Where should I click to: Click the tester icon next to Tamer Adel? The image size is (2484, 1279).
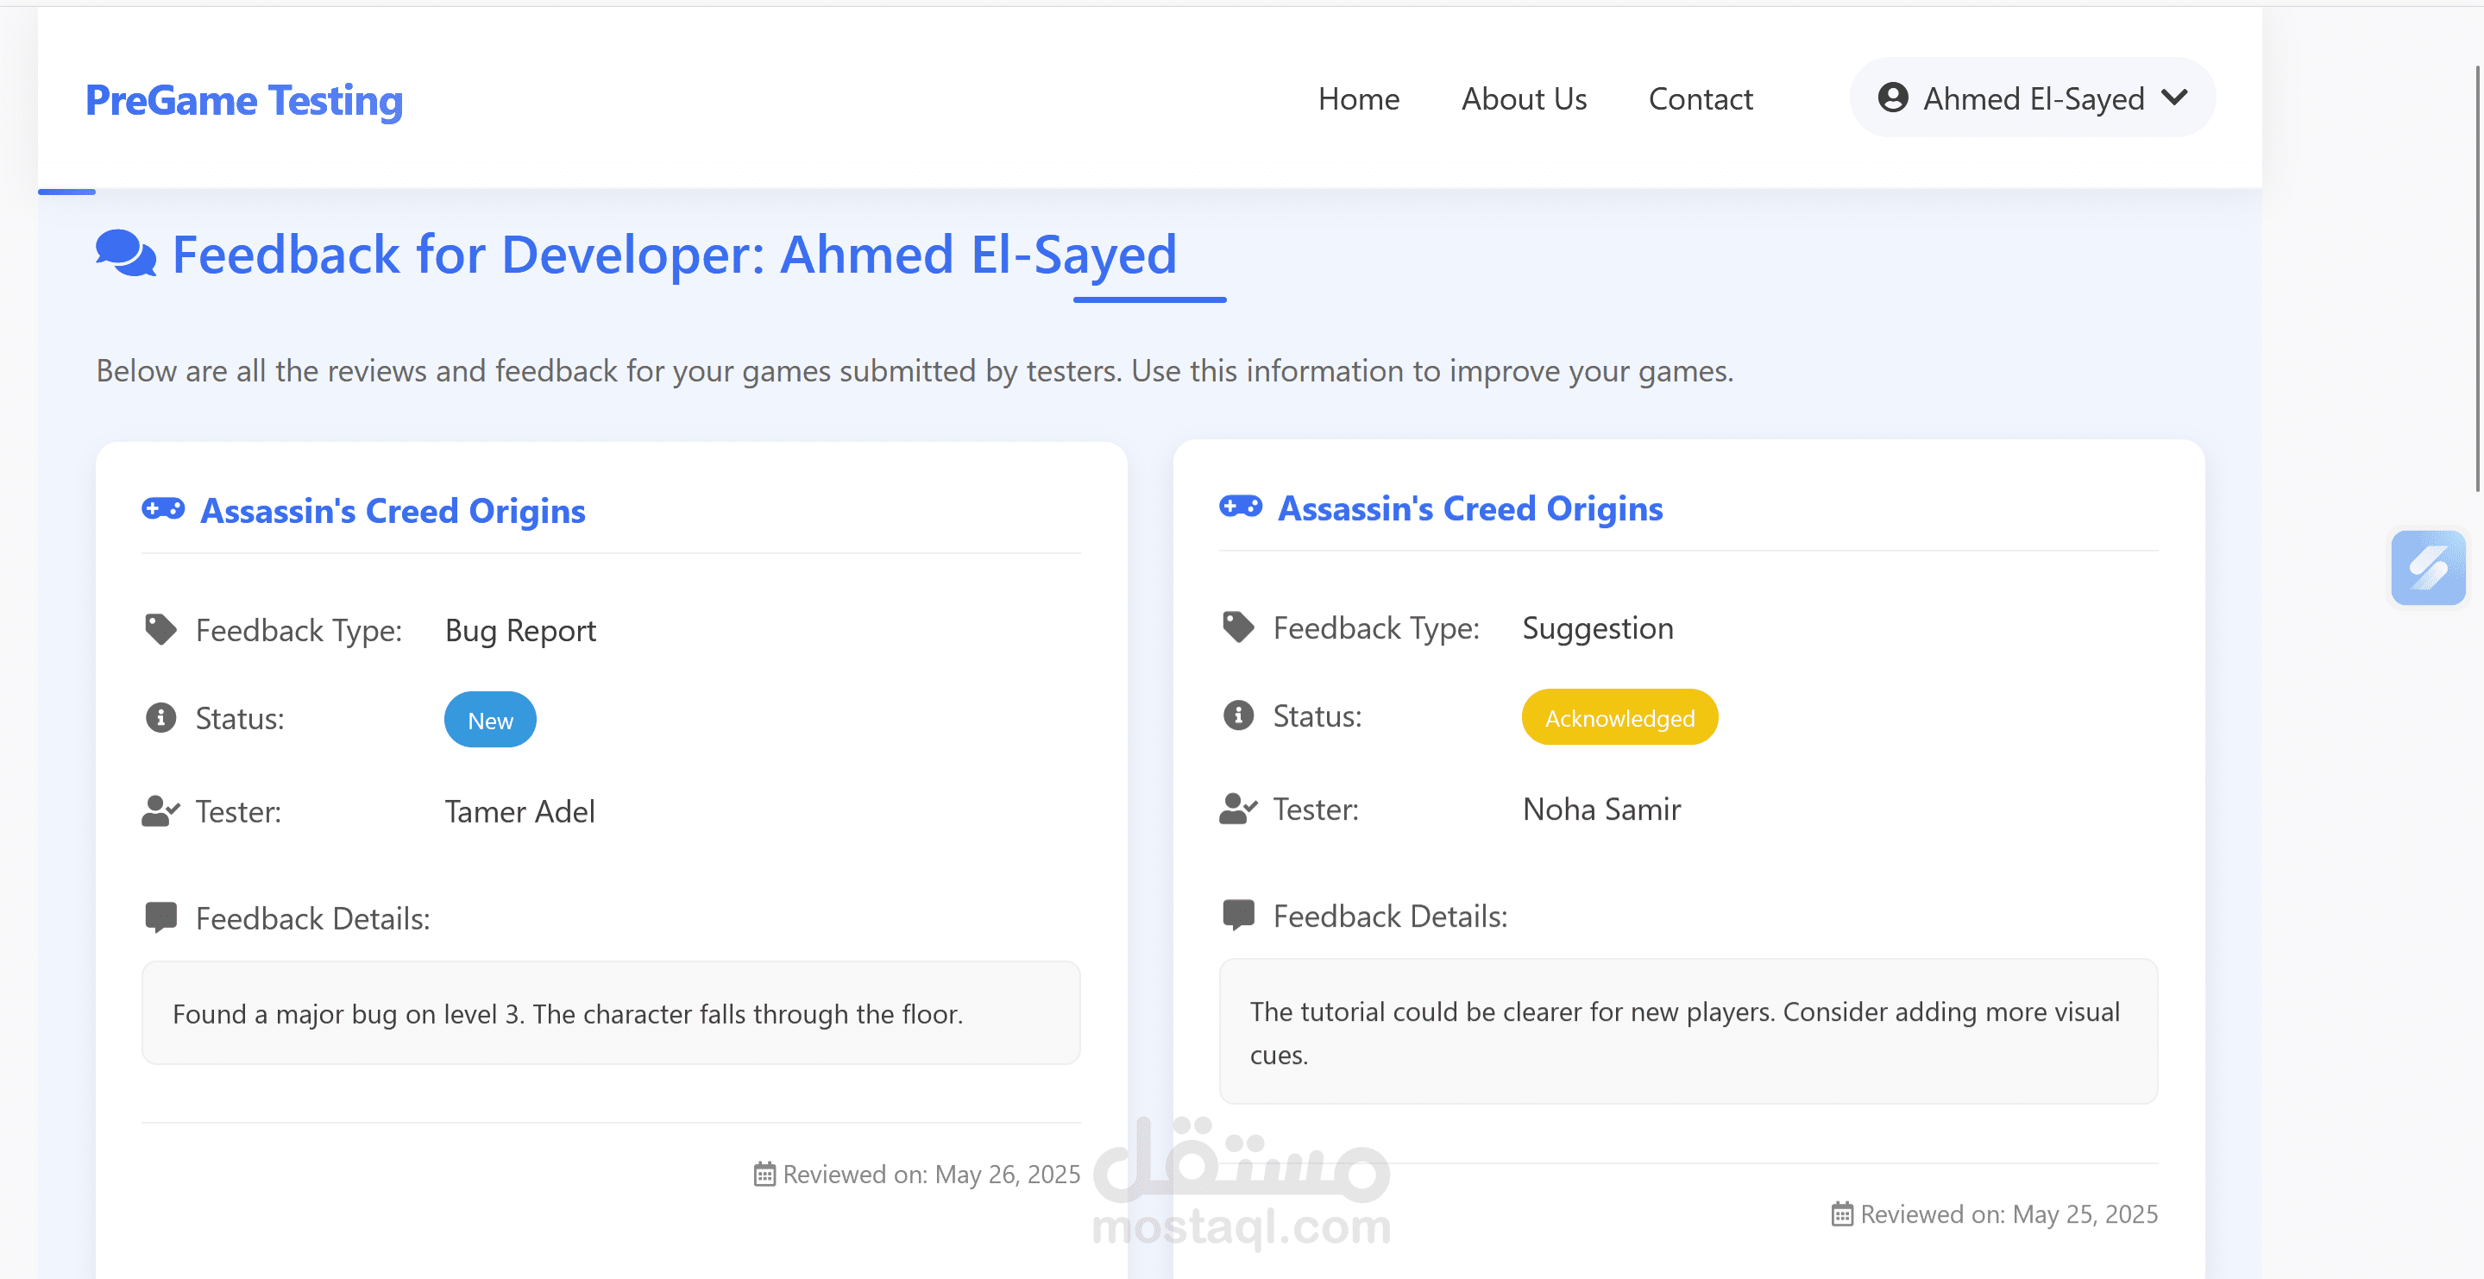pyautogui.click(x=160, y=810)
